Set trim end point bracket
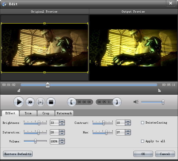Image resolution: width=178 pixels, height=161 pixels. click(117, 102)
